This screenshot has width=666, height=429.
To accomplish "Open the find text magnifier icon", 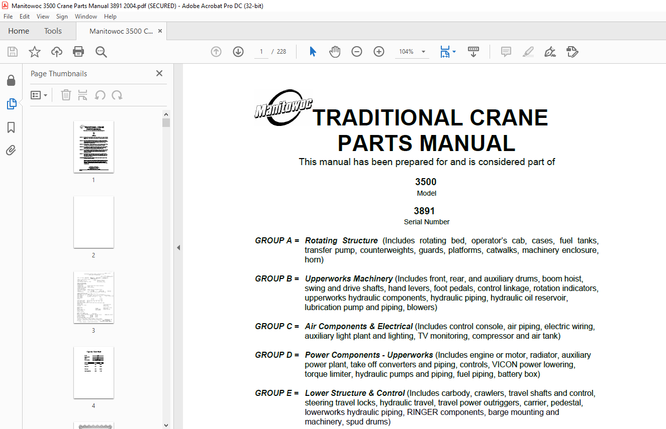I will [x=101, y=52].
